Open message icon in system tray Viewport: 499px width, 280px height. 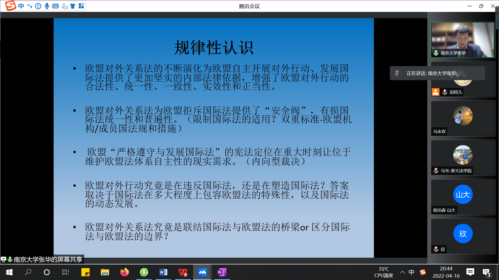(470, 272)
